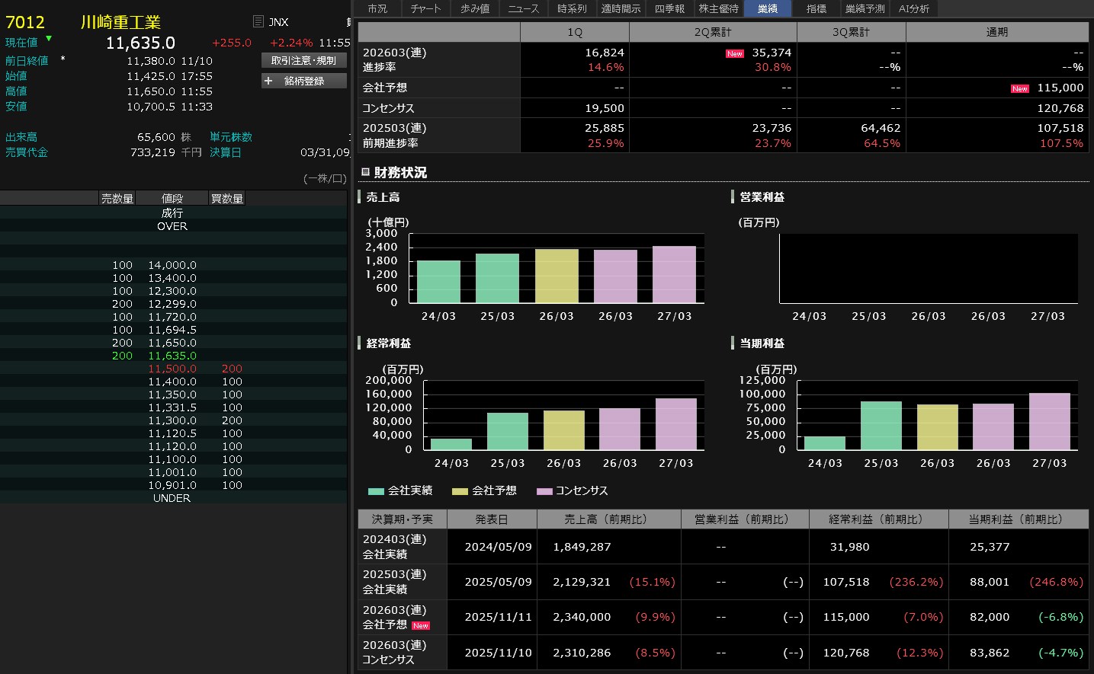Click the New badge in 2Q累計 column
Viewport: 1094px width, 674px height.
pos(734,54)
